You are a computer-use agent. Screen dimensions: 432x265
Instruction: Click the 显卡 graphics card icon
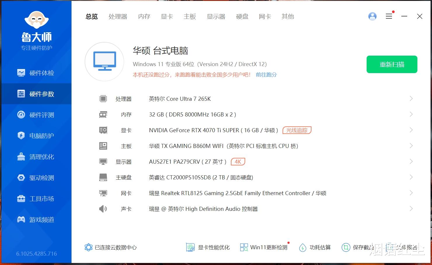[x=103, y=130]
